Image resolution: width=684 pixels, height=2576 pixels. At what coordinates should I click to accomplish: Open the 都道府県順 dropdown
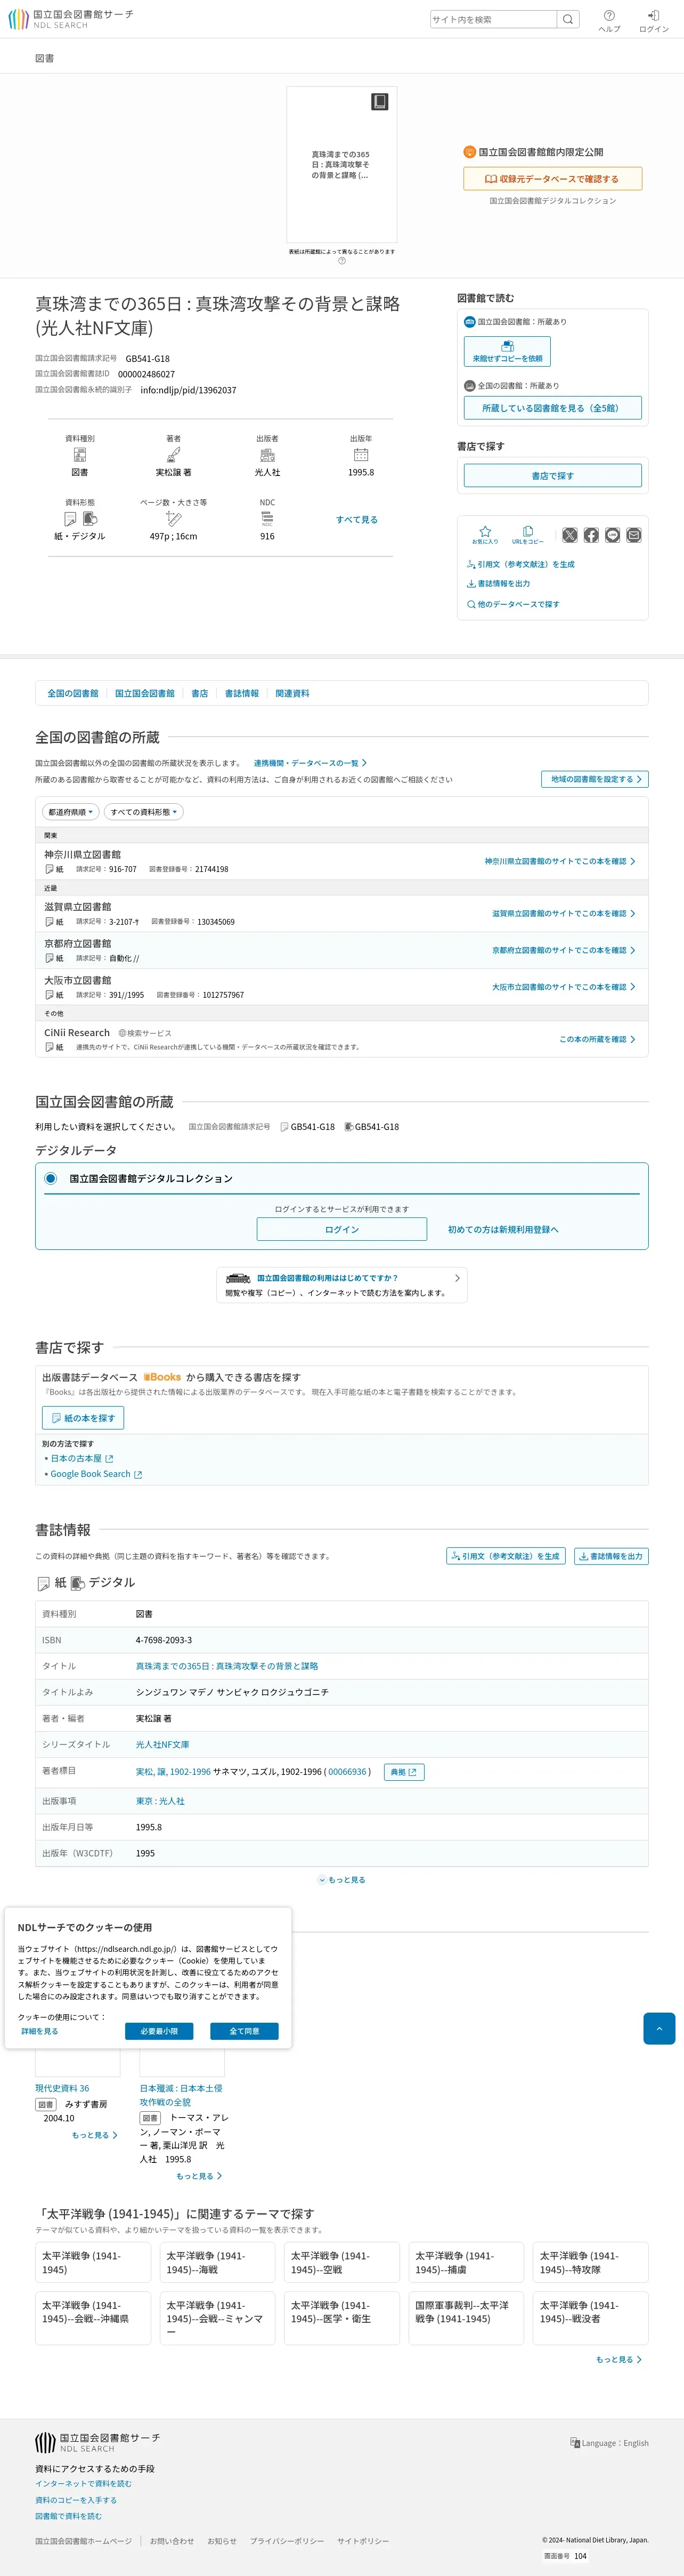pyautogui.click(x=71, y=812)
